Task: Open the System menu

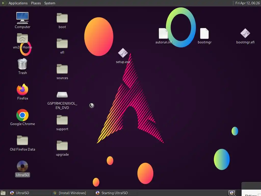Action: tap(50, 3)
